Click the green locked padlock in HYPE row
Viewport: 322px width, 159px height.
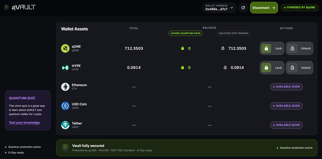click(x=182, y=68)
